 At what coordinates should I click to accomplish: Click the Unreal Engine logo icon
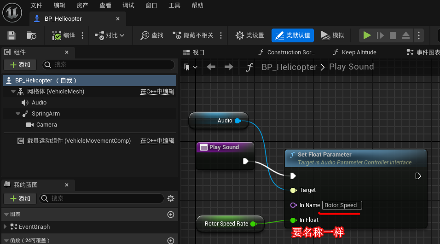coord(12,12)
